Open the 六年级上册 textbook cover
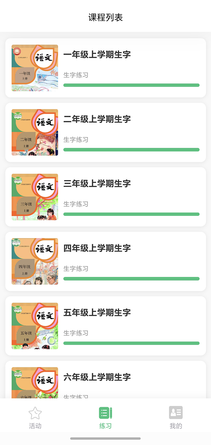 [x=35, y=383]
